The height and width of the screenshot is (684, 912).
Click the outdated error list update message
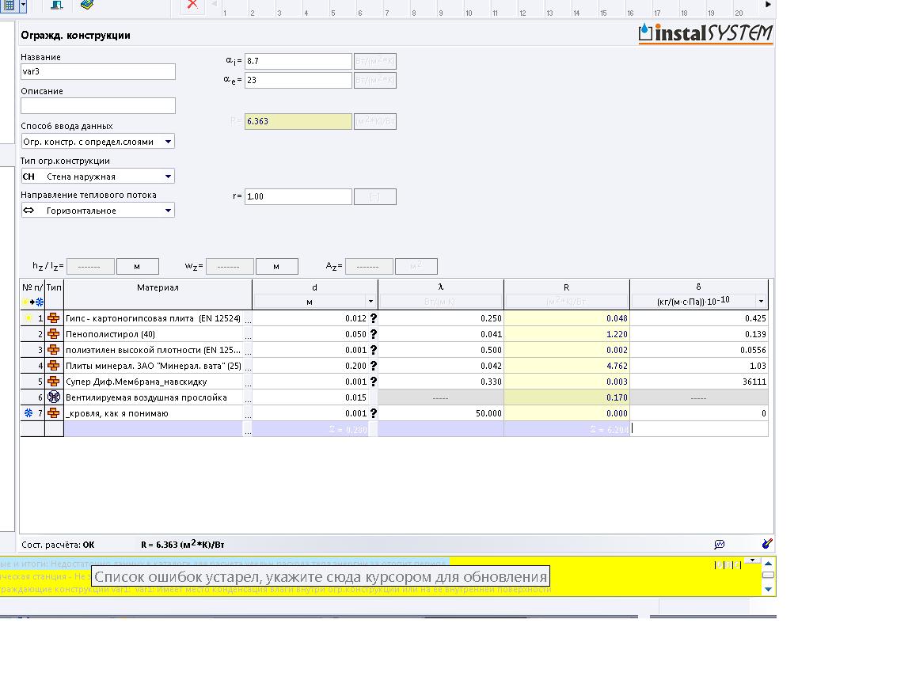point(321,577)
